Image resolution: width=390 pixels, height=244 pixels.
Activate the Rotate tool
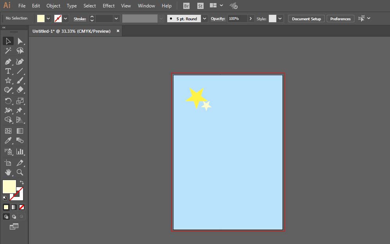[8, 101]
